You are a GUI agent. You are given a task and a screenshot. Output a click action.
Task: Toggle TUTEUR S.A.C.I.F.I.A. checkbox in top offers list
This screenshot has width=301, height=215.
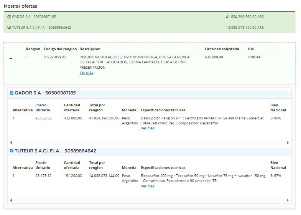click(x=9, y=28)
